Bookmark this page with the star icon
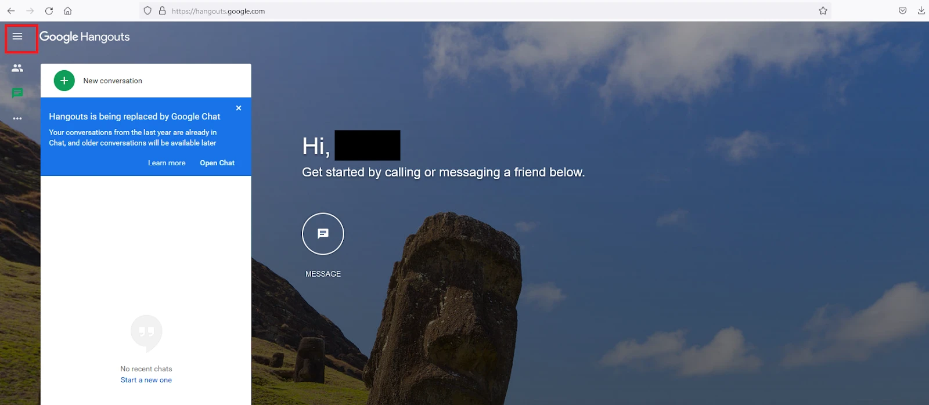Viewport: 929px width, 405px height. tap(823, 10)
